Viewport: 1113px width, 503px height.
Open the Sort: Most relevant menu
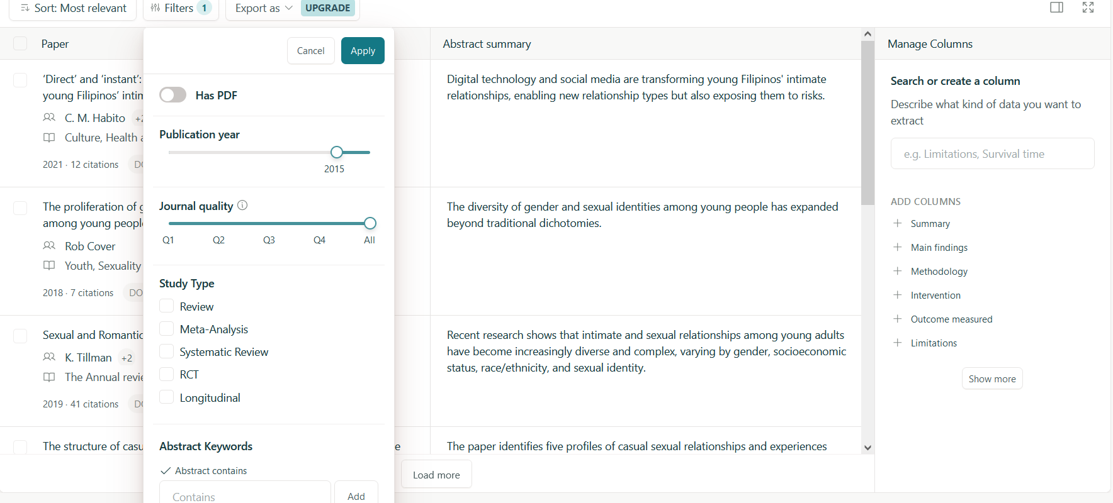[74, 8]
